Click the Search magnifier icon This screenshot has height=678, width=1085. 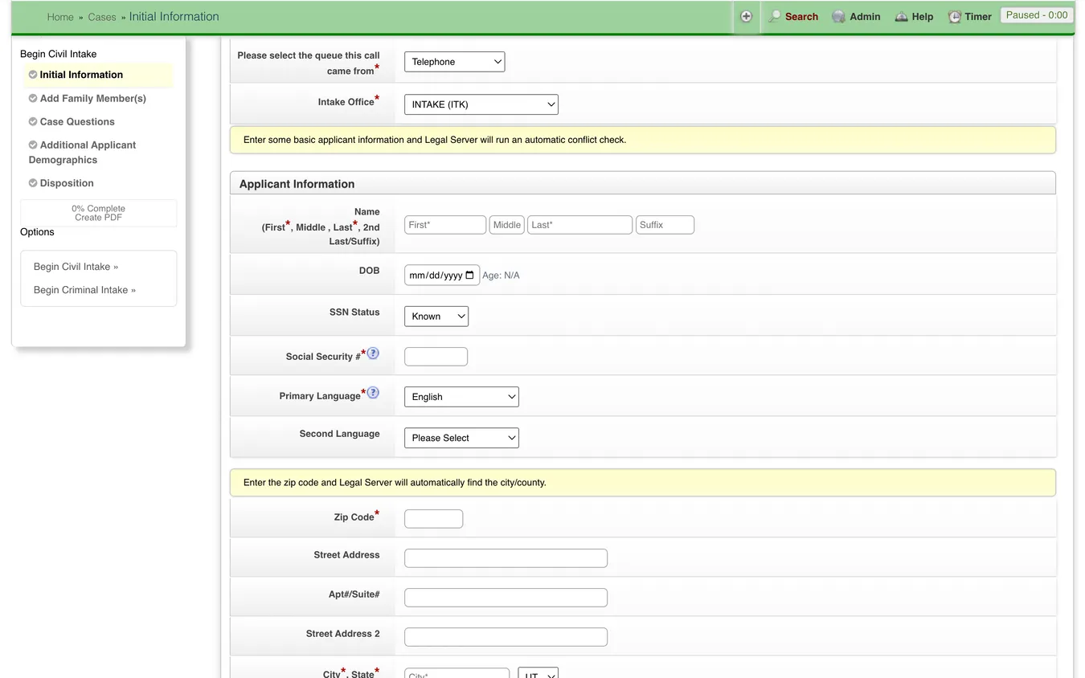775,16
